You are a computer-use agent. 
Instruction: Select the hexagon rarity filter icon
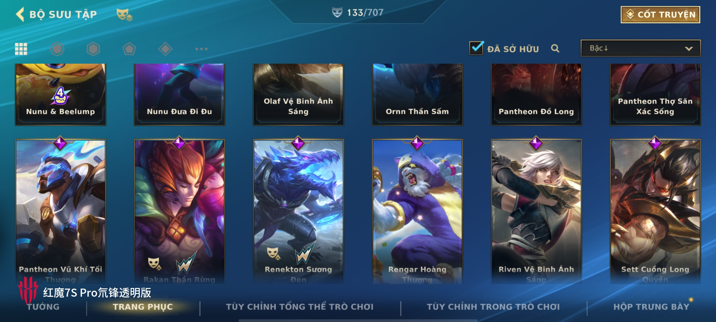(93, 49)
